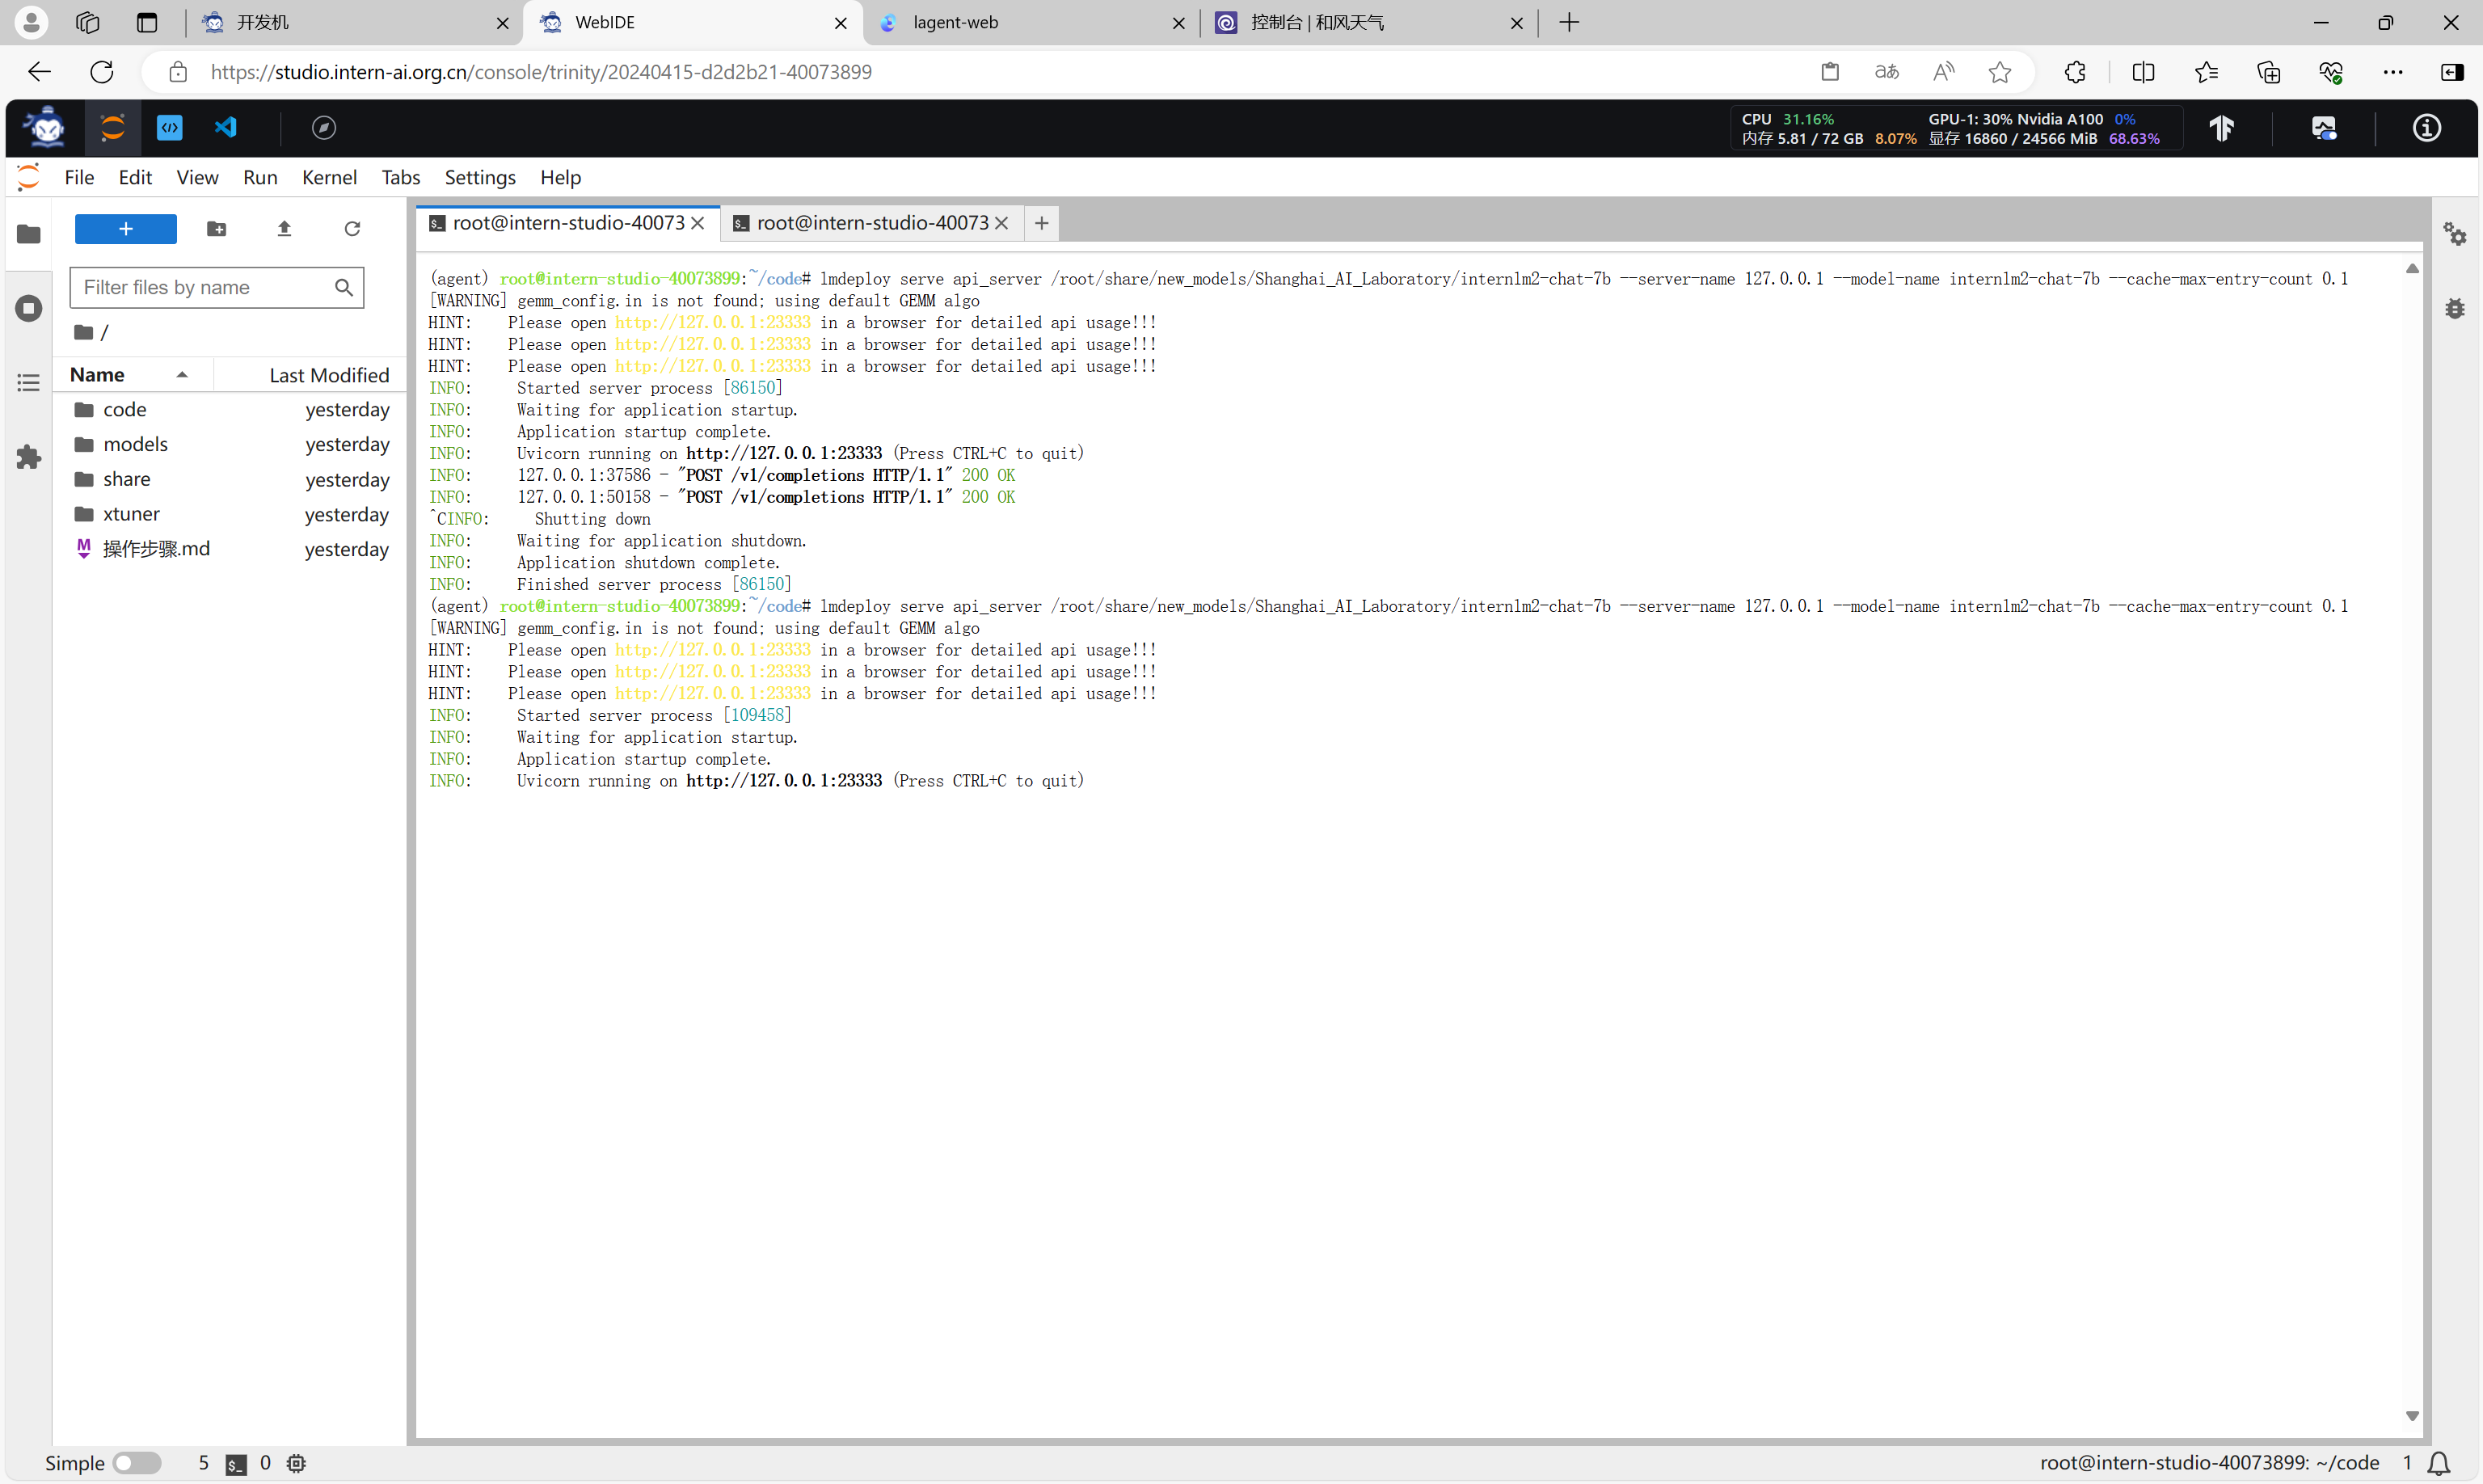
Task: Open the VS Code launcher icon
Action: click(226, 127)
